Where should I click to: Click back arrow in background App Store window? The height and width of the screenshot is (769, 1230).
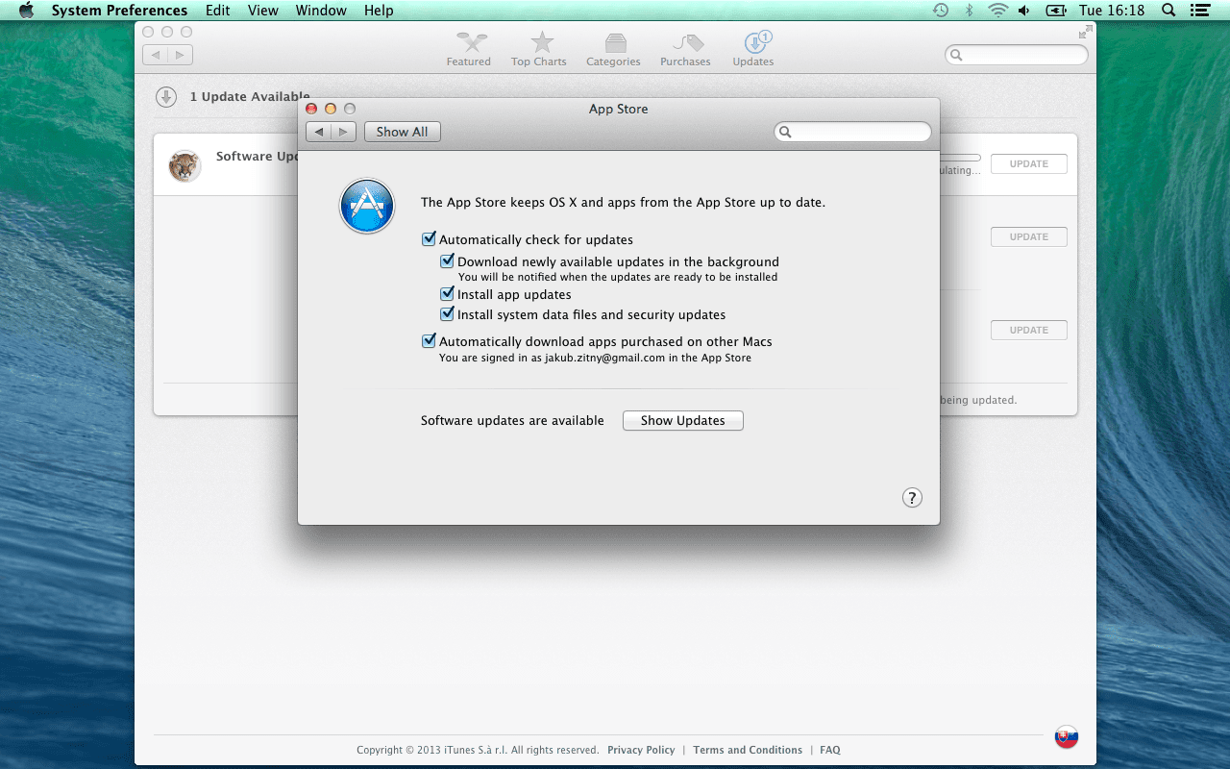coord(156,55)
